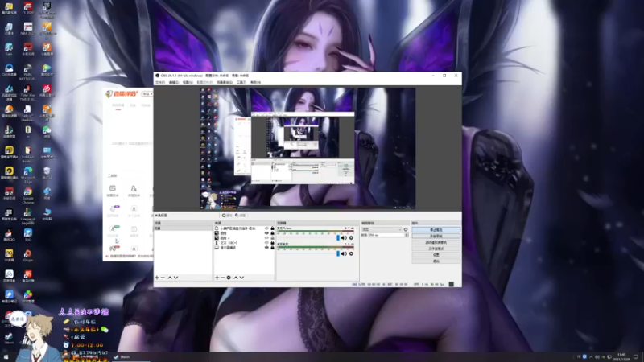Move the selected source up
The height and width of the screenshot is (362, 644).
click(236, 278)
